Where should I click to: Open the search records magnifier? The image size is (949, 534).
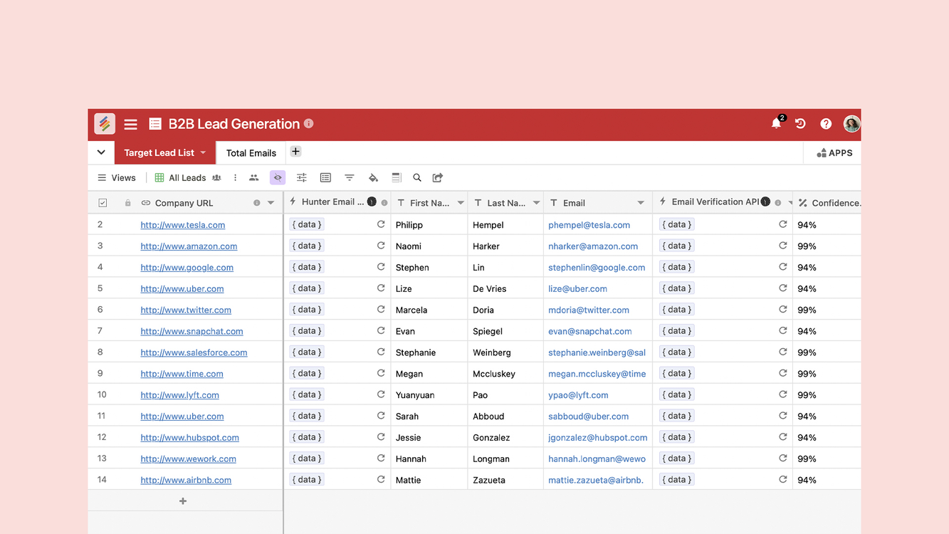pos(417,178)
